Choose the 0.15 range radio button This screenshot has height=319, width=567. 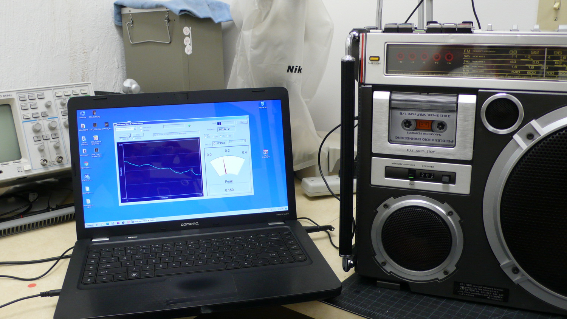[x=205, y=137]
